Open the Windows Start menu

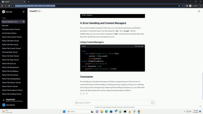(x=64, y=111)
